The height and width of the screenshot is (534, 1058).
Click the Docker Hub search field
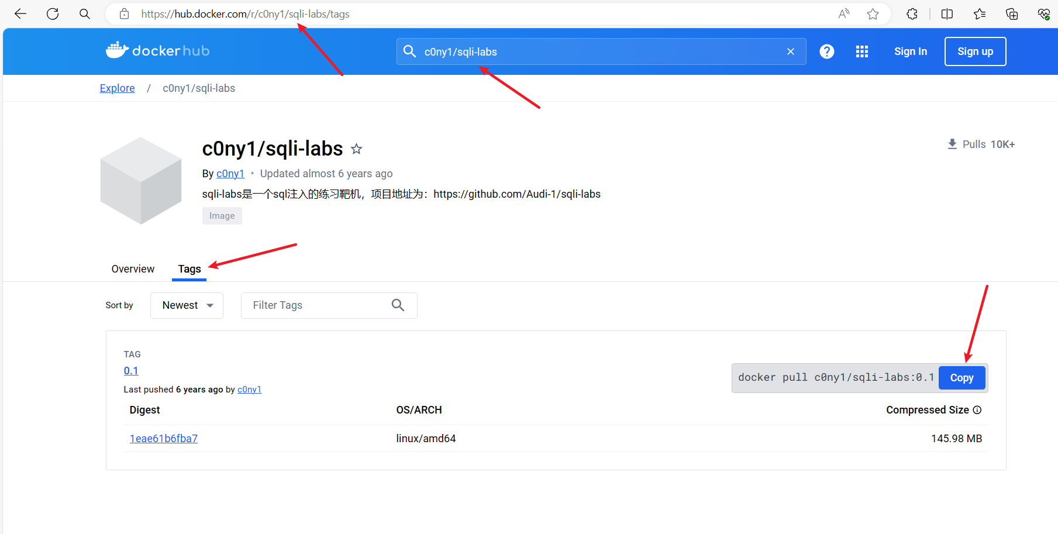tap(601, 51)
